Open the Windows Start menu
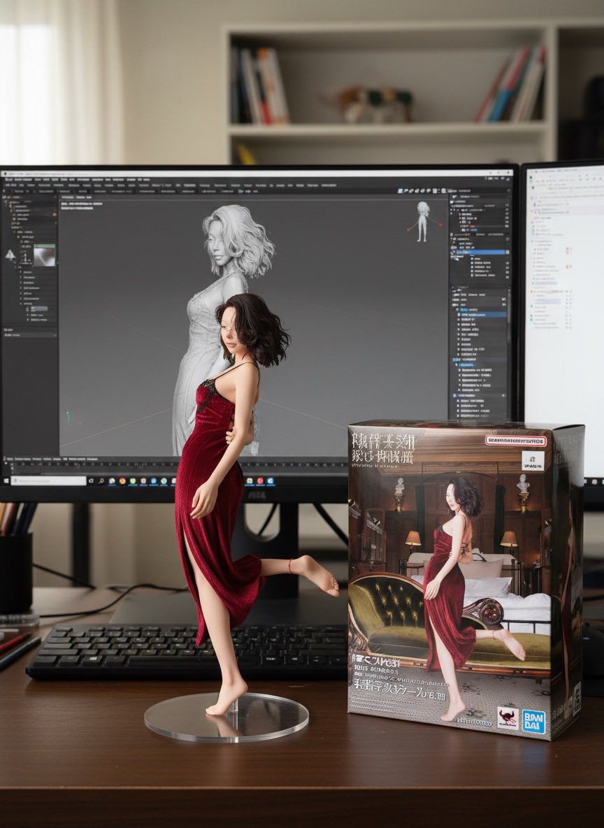The height and width of the screenshot is (828, 604). point(6,481)
